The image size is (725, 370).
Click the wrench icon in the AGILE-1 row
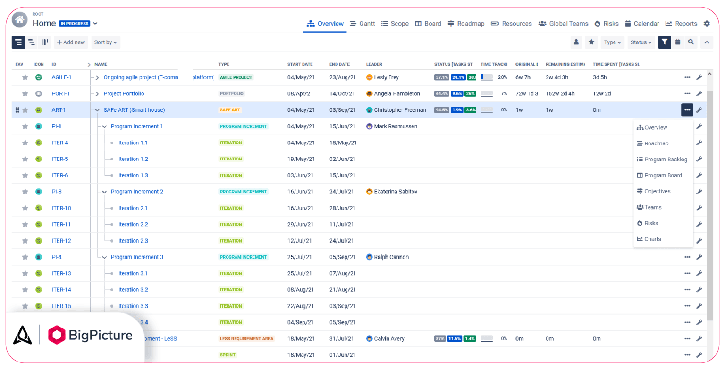700,77
